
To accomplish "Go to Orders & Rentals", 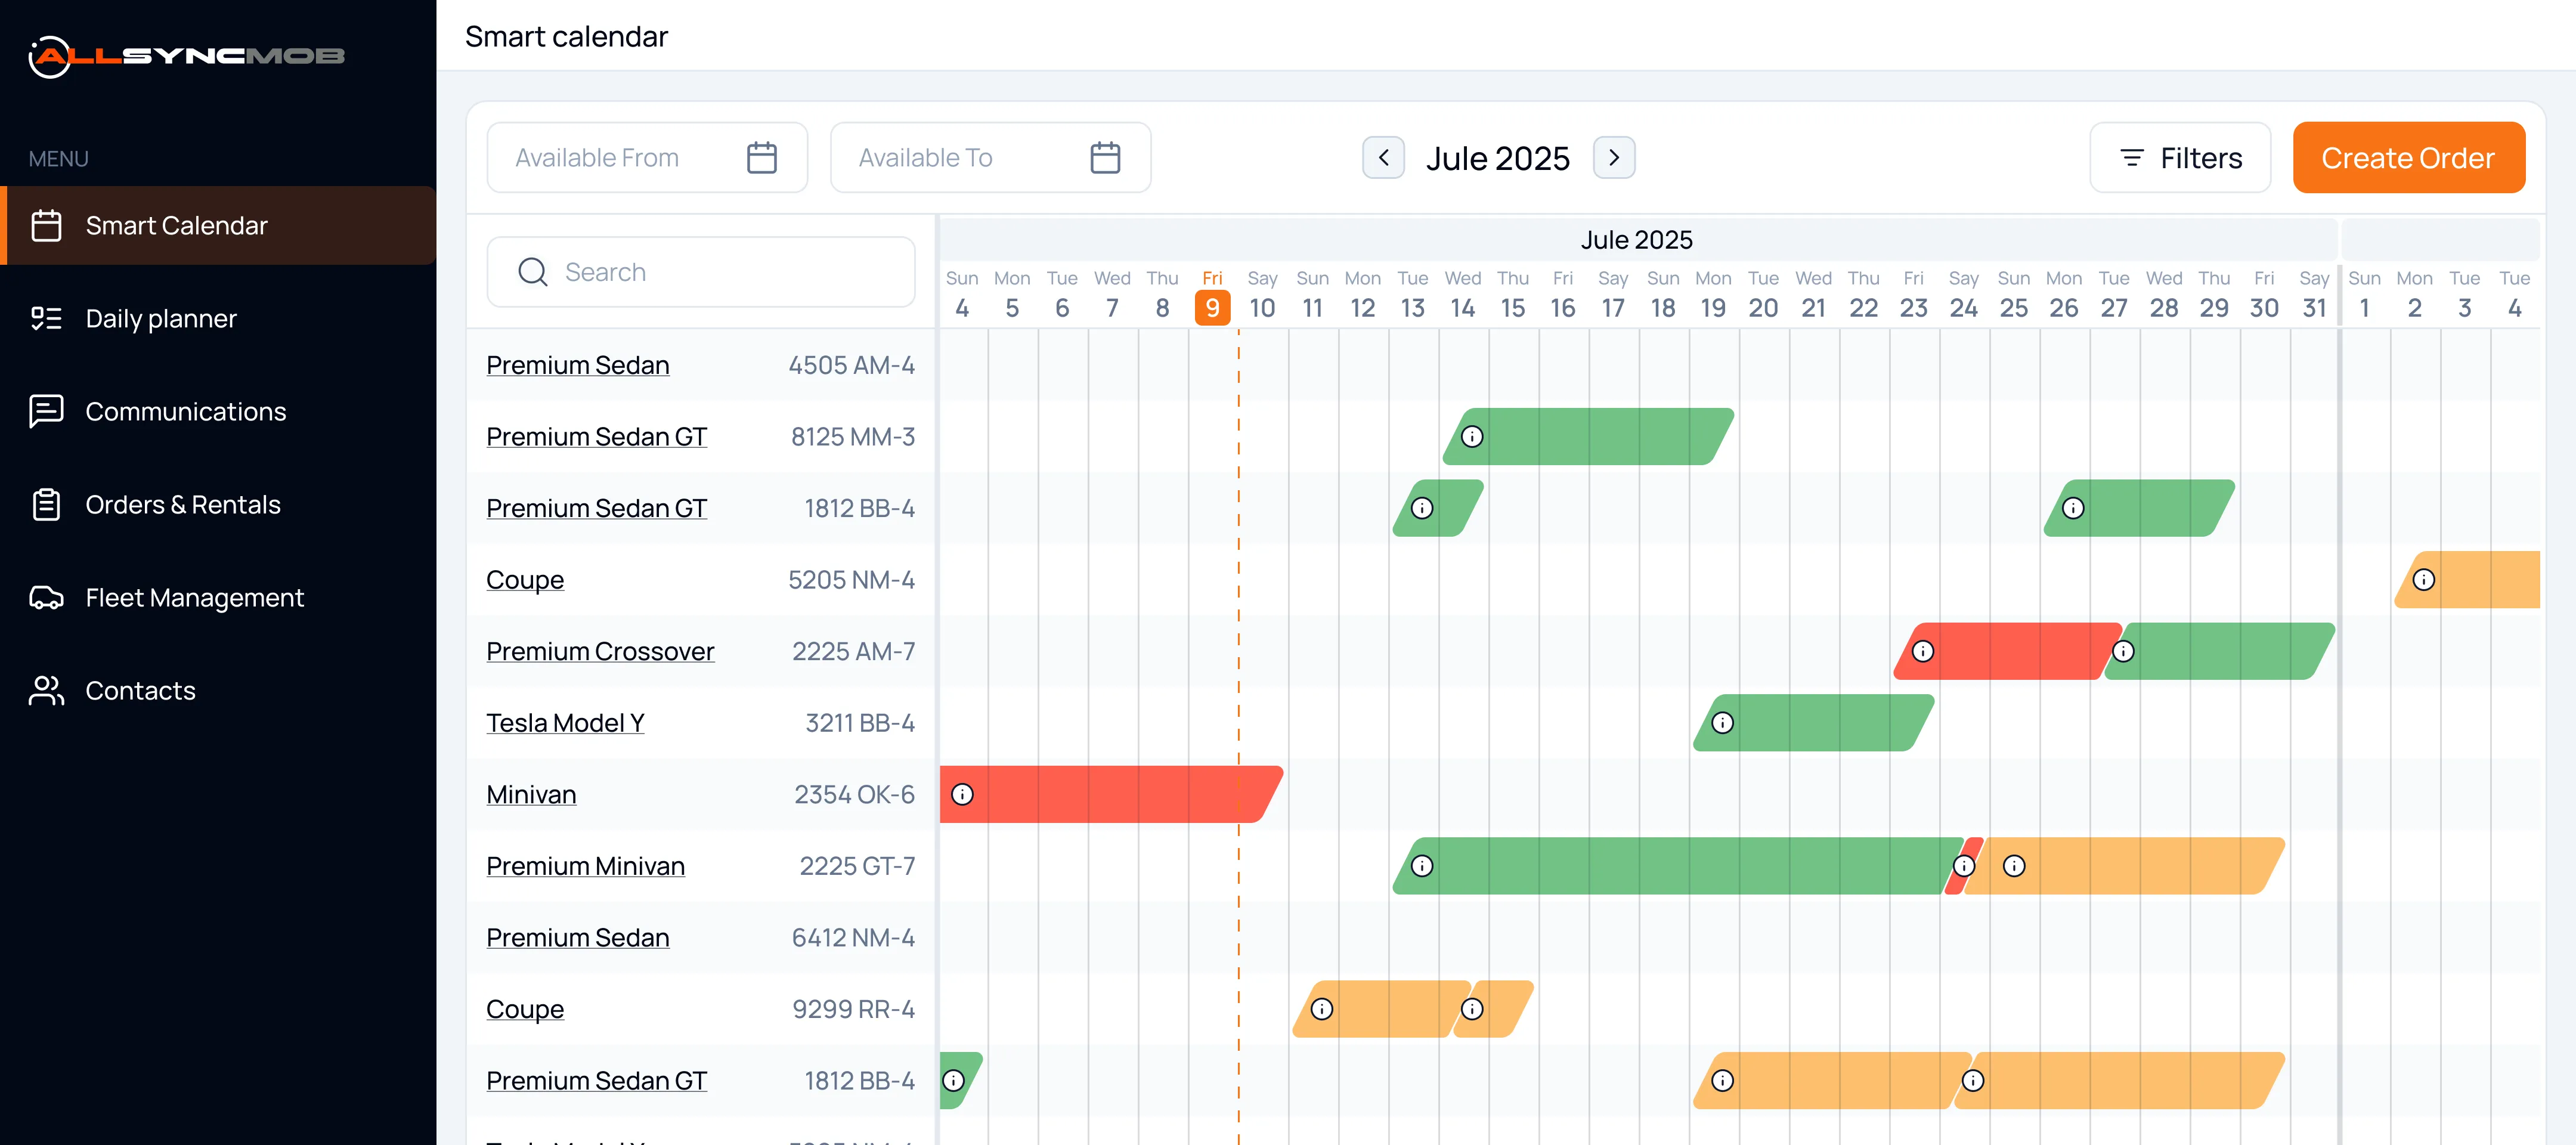I will [183, 505].
